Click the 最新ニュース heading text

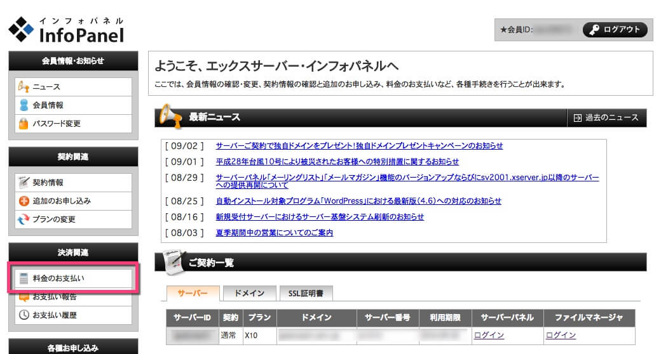click(214, 117)
